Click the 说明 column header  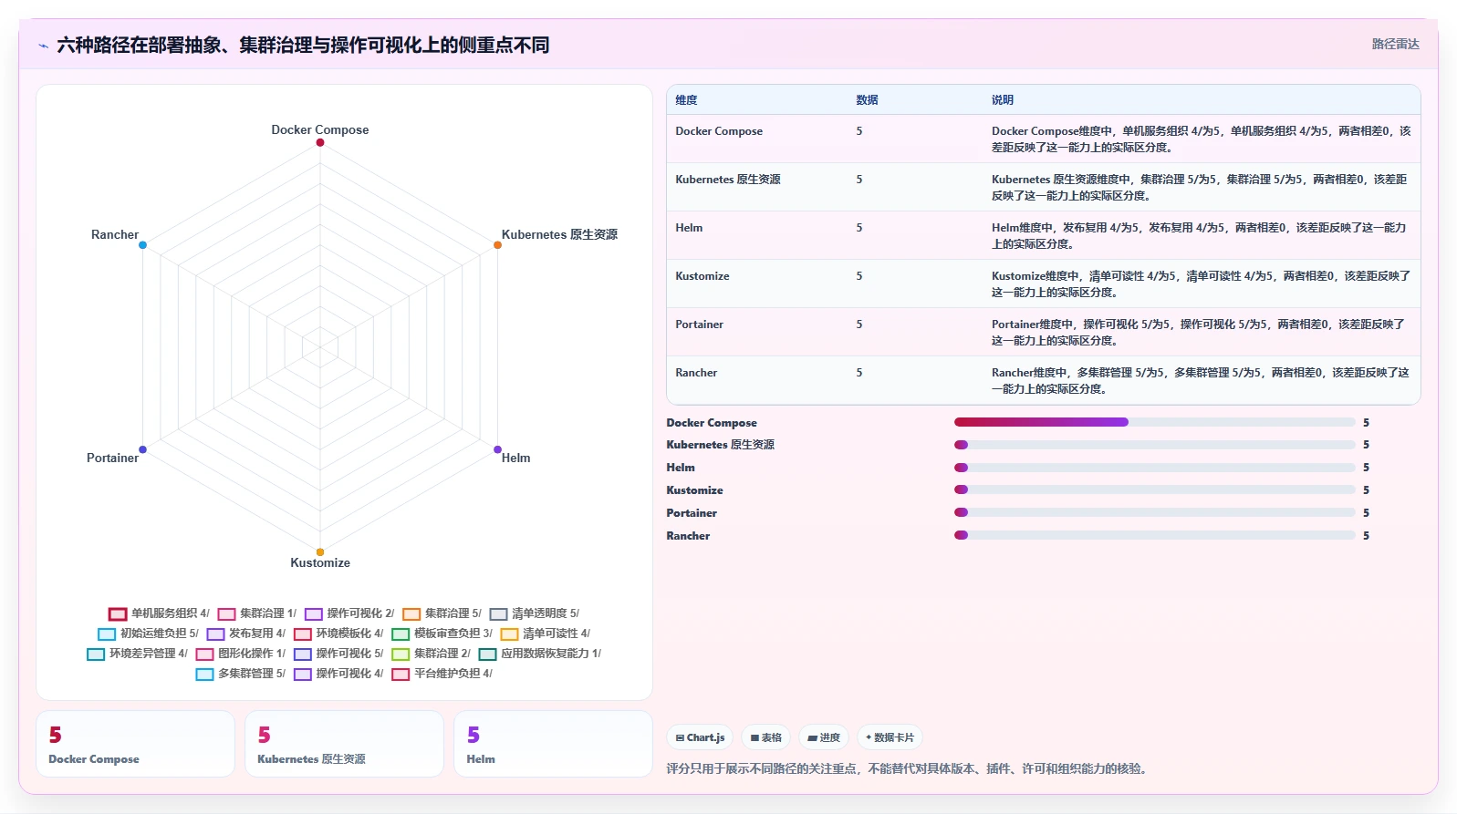[x=1003, y=100]
